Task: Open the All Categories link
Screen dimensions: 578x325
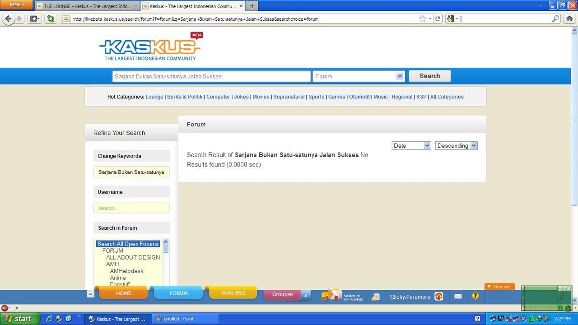Action: pos(447,97)
